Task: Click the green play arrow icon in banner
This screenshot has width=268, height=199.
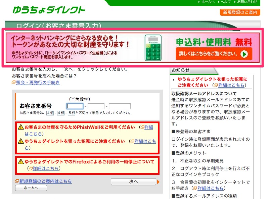Action: tap(244, 54)
